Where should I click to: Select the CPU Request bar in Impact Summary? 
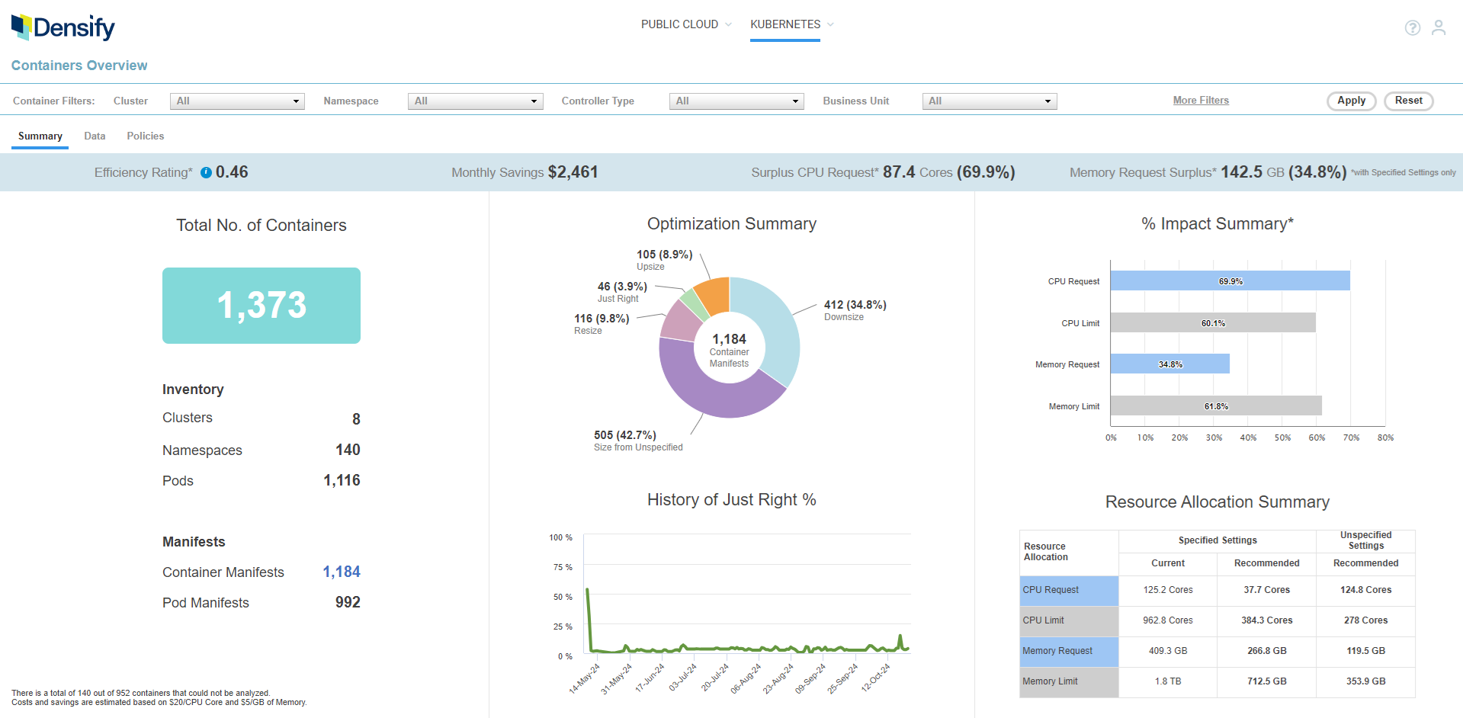1230,280
